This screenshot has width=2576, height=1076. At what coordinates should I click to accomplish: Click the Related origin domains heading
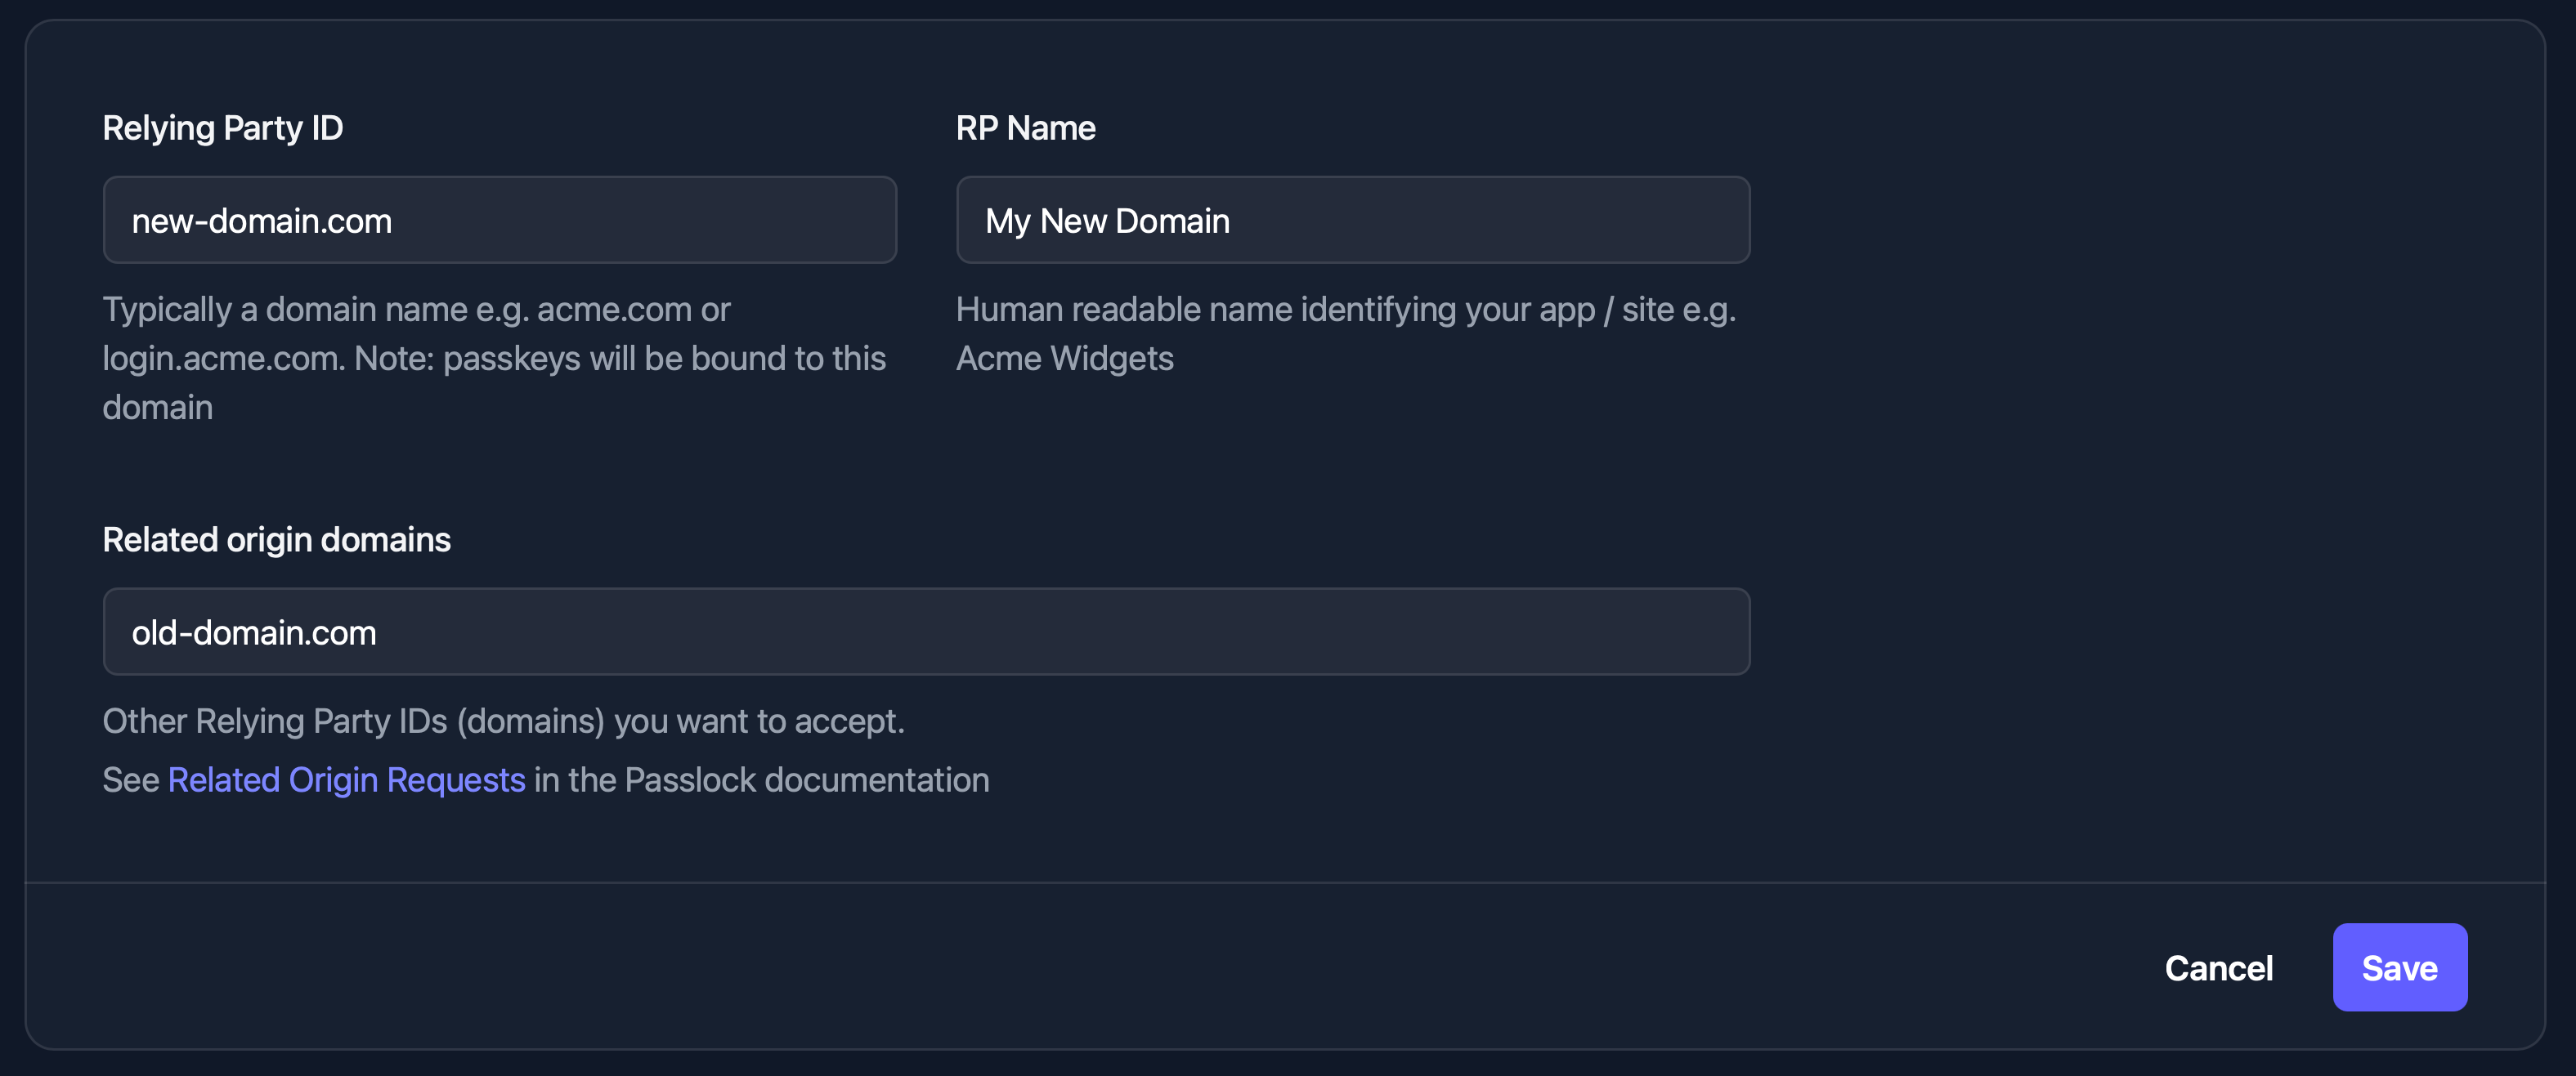pos(277,538)
